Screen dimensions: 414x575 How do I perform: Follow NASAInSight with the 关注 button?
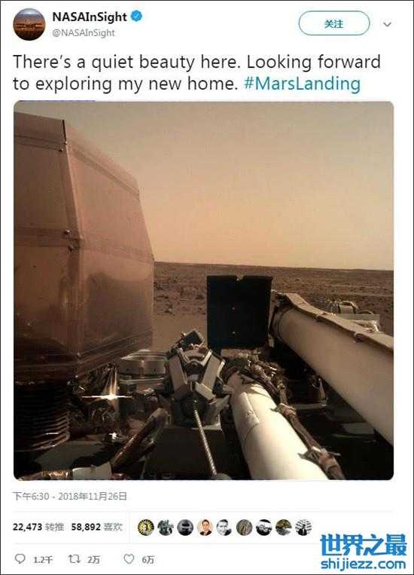333,23
